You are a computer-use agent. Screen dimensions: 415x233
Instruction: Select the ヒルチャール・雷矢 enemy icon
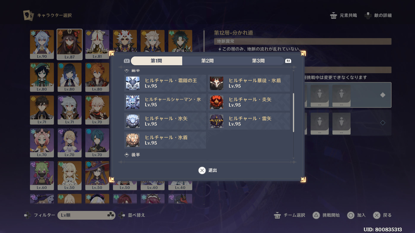216,121
